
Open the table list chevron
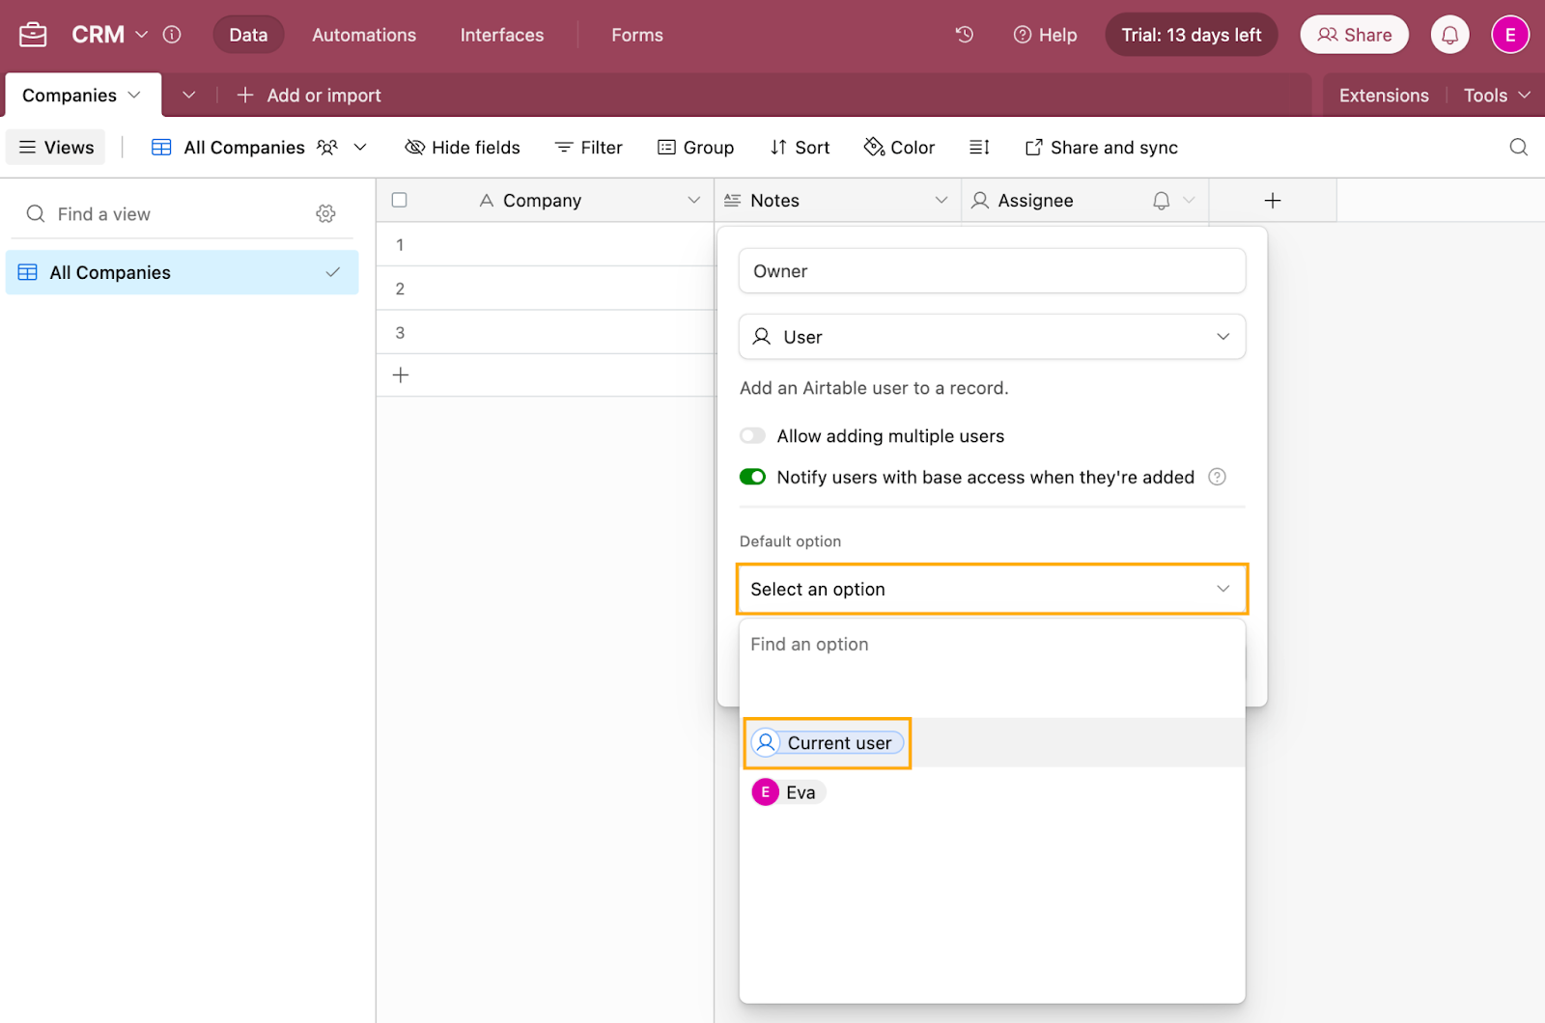[x=189, y=96]
